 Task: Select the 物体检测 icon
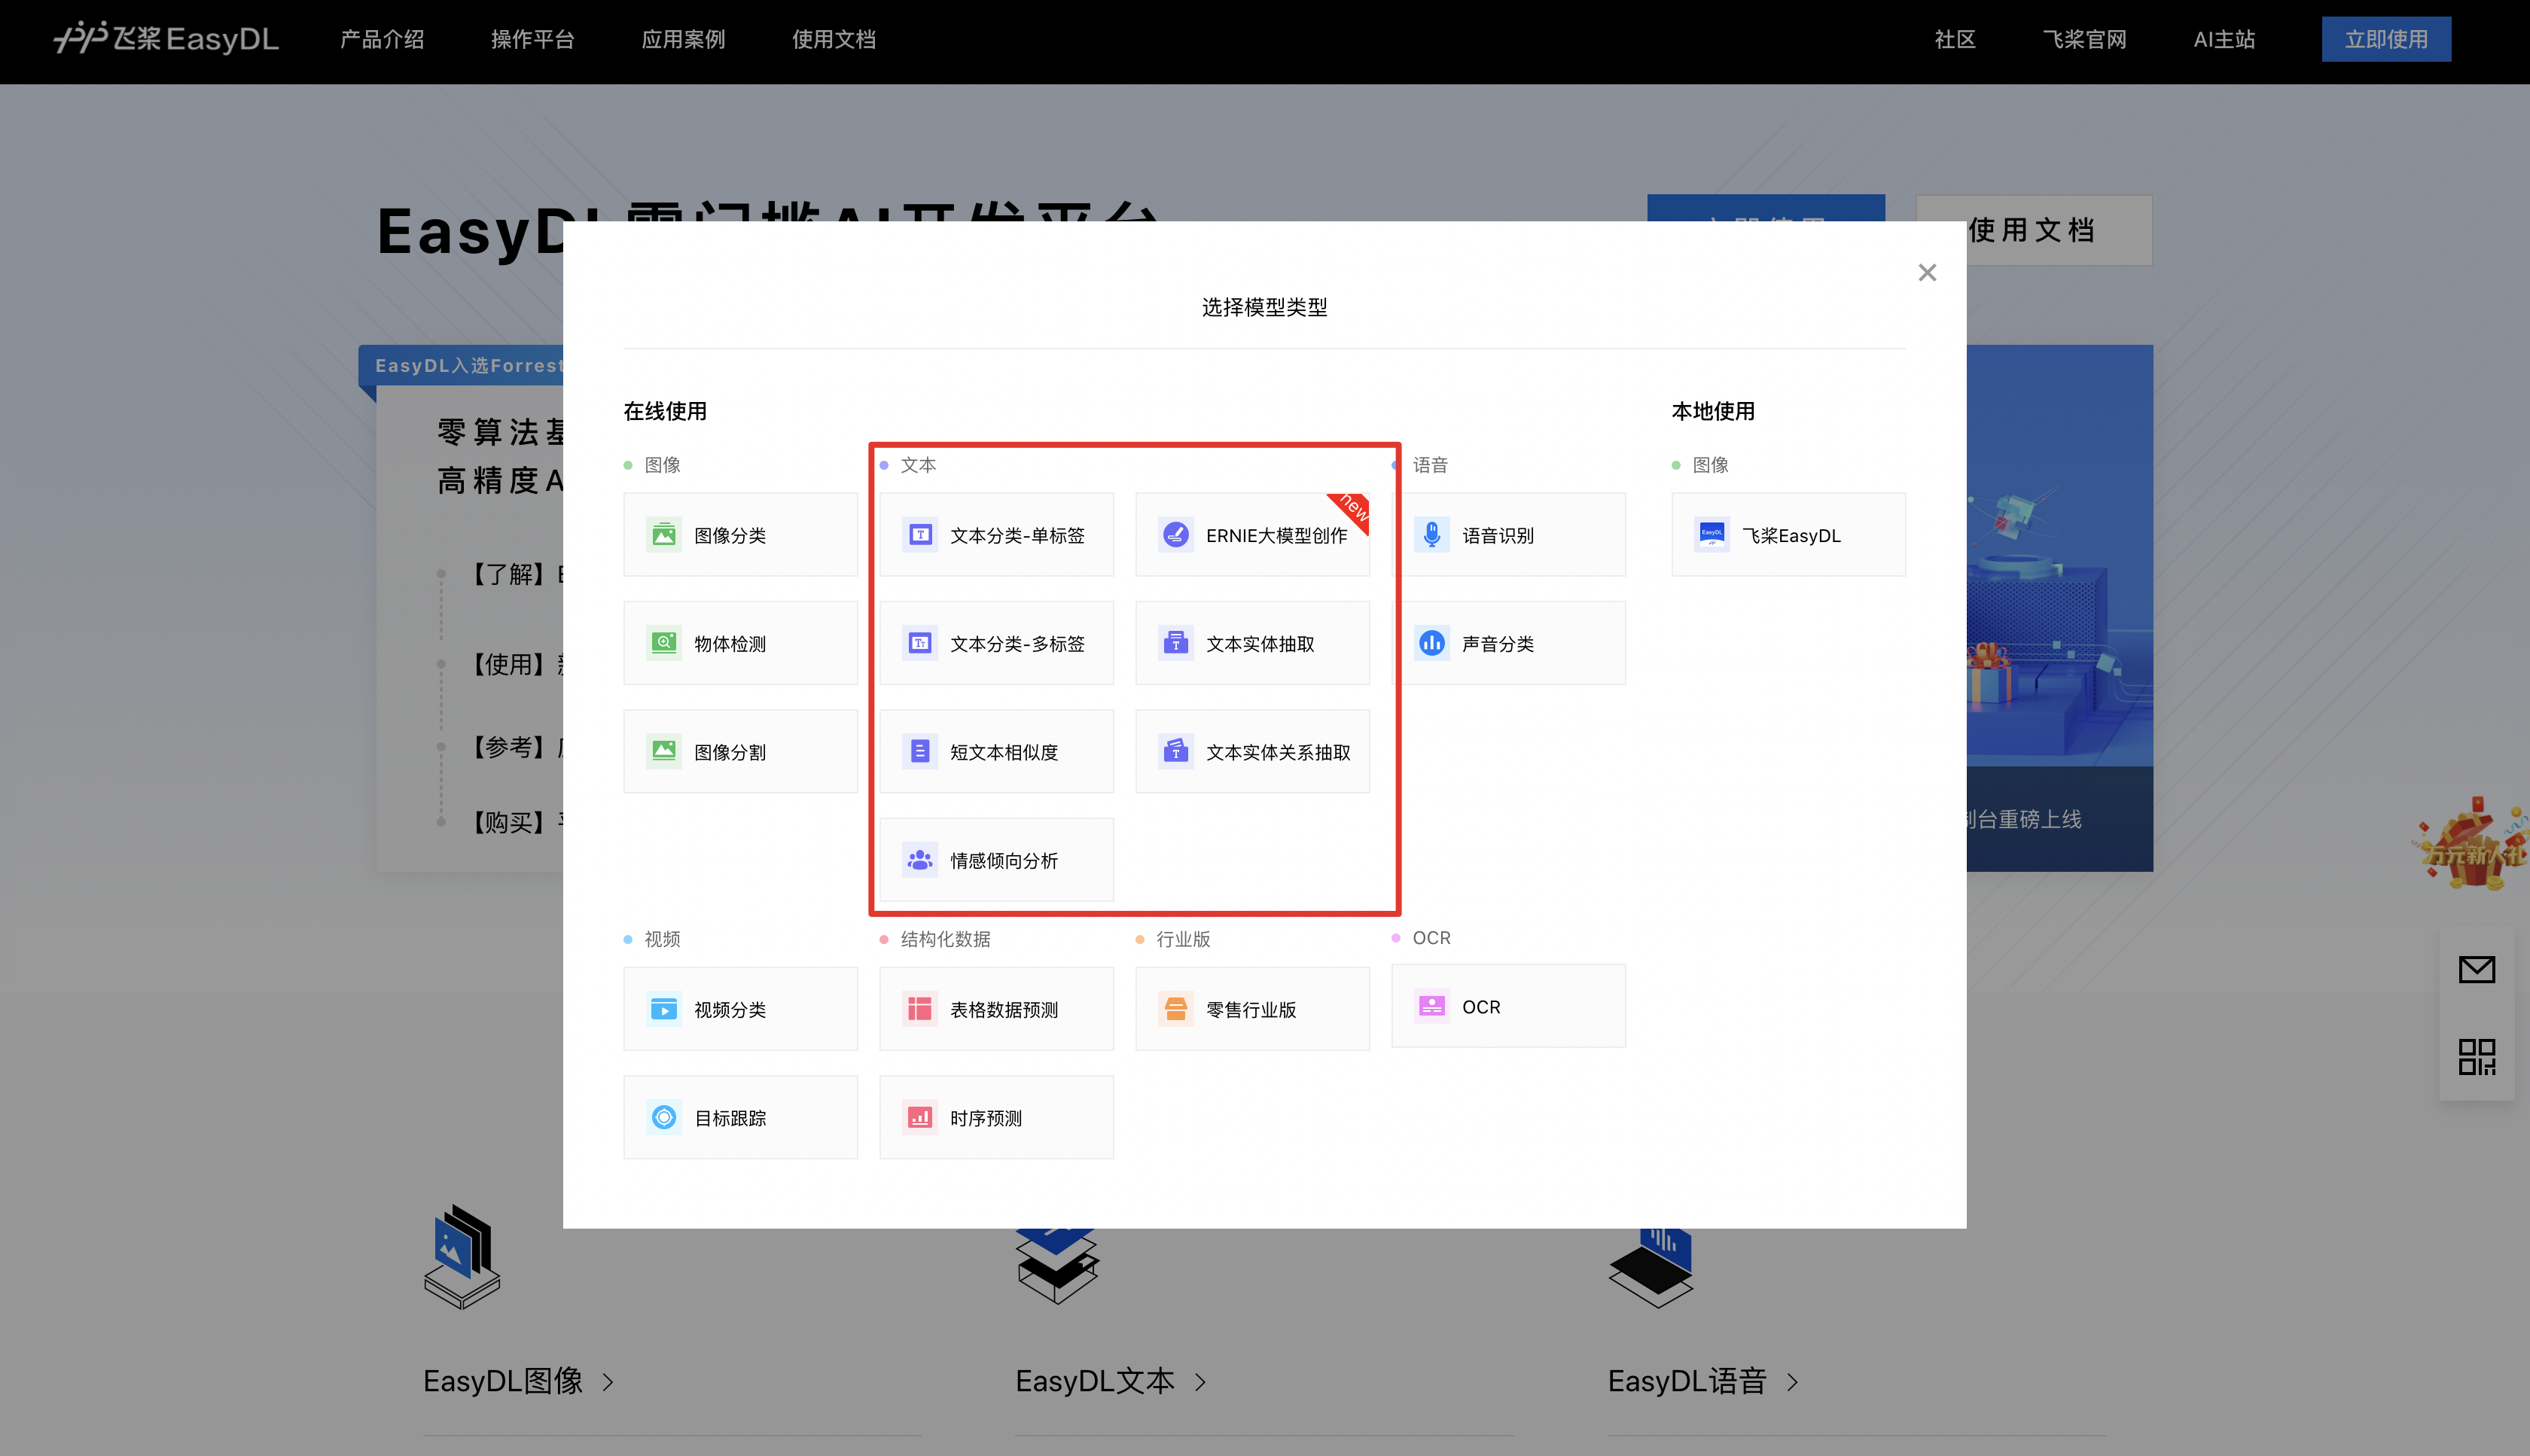[663, 643]
